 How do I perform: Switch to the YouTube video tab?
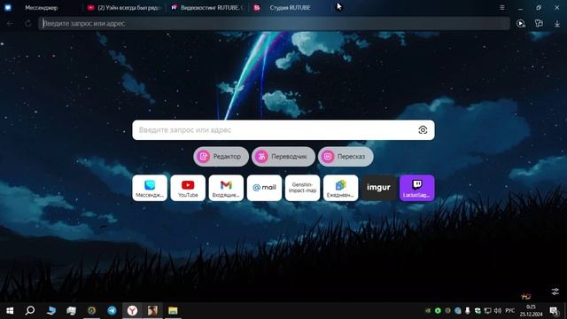(x=124, y=8)
